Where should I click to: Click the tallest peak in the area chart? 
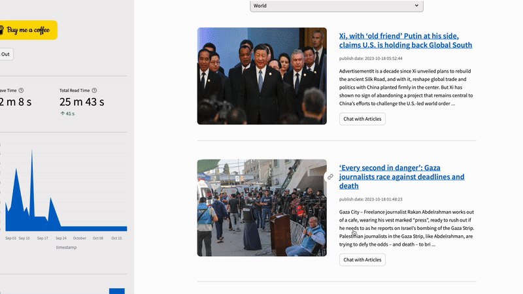[x=31, y=152]
